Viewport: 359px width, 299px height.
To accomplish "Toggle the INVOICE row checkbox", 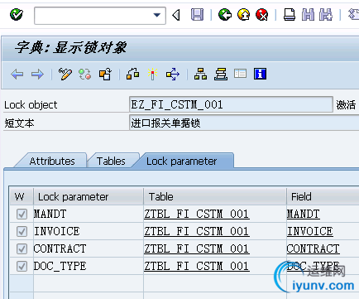I will [22, 231].
